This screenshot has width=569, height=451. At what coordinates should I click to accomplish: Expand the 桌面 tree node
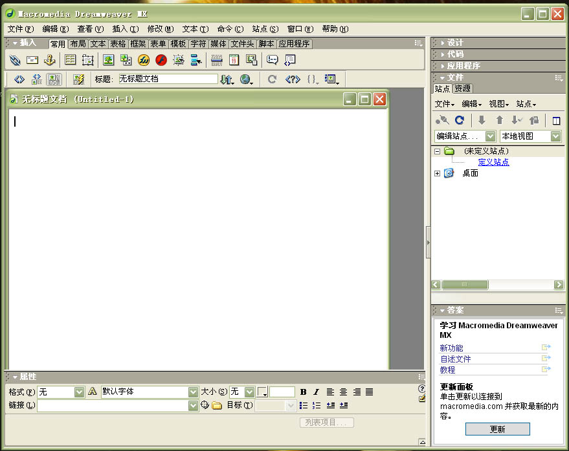(x=437, y=173)
